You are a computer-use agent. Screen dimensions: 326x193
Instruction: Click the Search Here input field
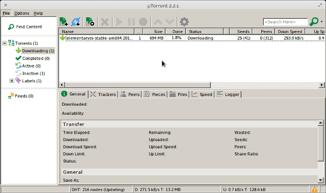[x=285, y=22]
